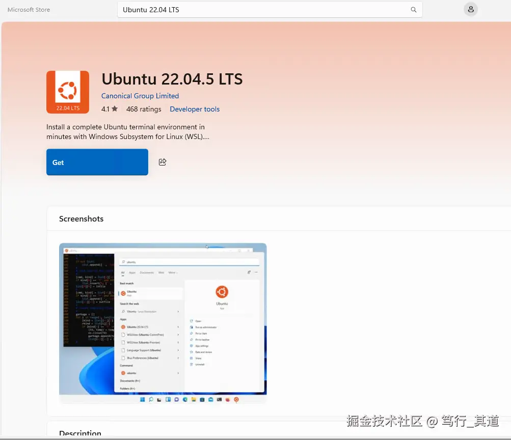
Task: Open the Developer tools category link
Action: [195, 109]
